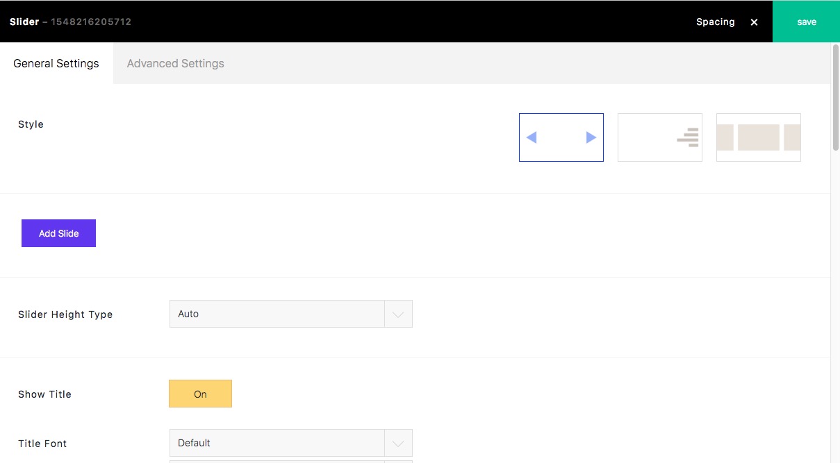The width and height of the screenshot is (840, 463).
Task: Click the Title Font chevron arrow
Action: click(x=398, y=444)
